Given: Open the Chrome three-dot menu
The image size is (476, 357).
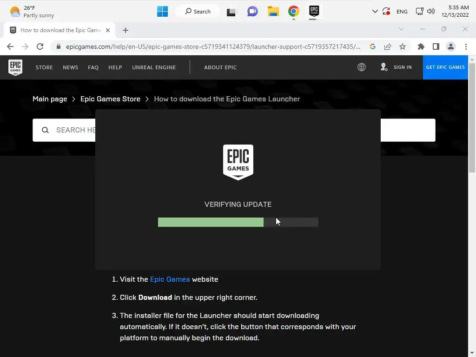Looking at the screenshot, I should [466, 46].
